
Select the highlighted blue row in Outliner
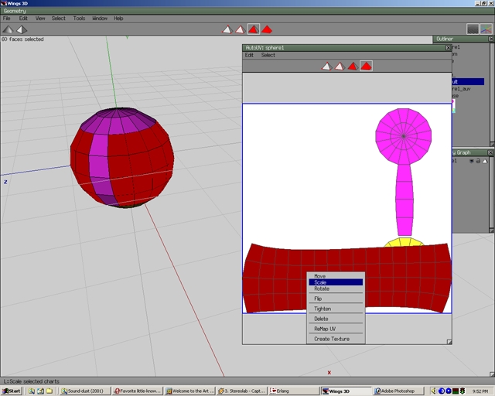[468, 82]
